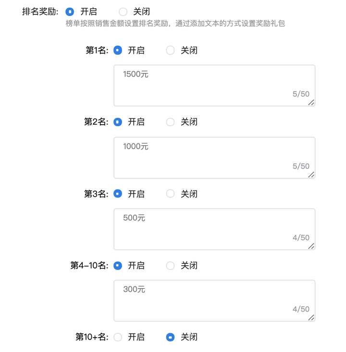346x352 pixels.
Task: Click resize handle of 1000元 text box
Action: 311,175
